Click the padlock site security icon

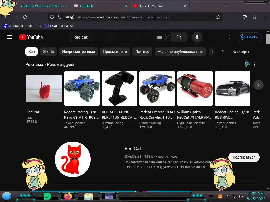coord(59,17)
